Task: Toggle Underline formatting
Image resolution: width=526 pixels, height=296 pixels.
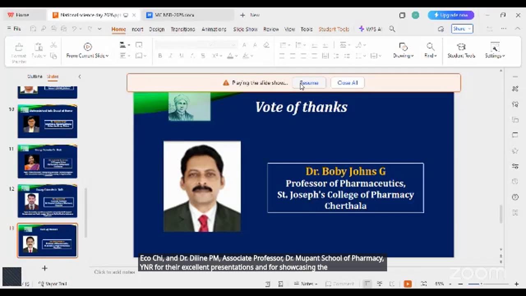Action: tap(181, 56)
